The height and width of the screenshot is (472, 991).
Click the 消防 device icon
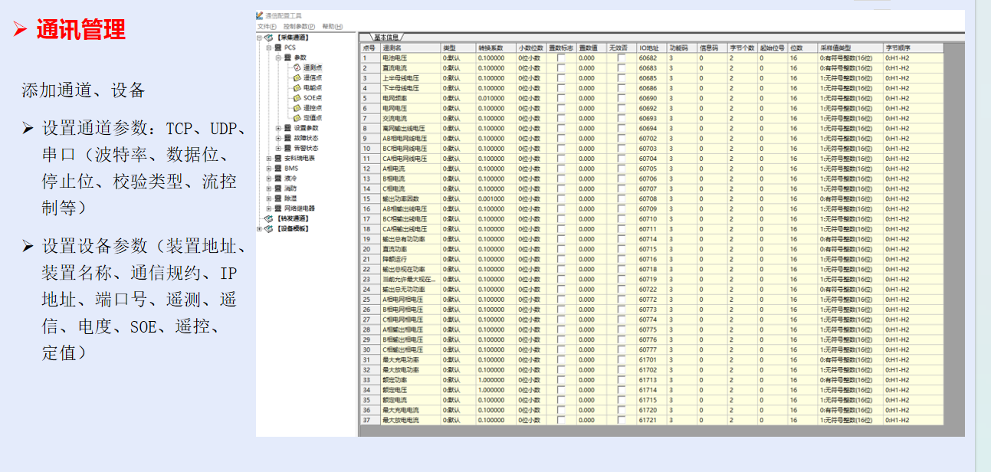[277, 188]
